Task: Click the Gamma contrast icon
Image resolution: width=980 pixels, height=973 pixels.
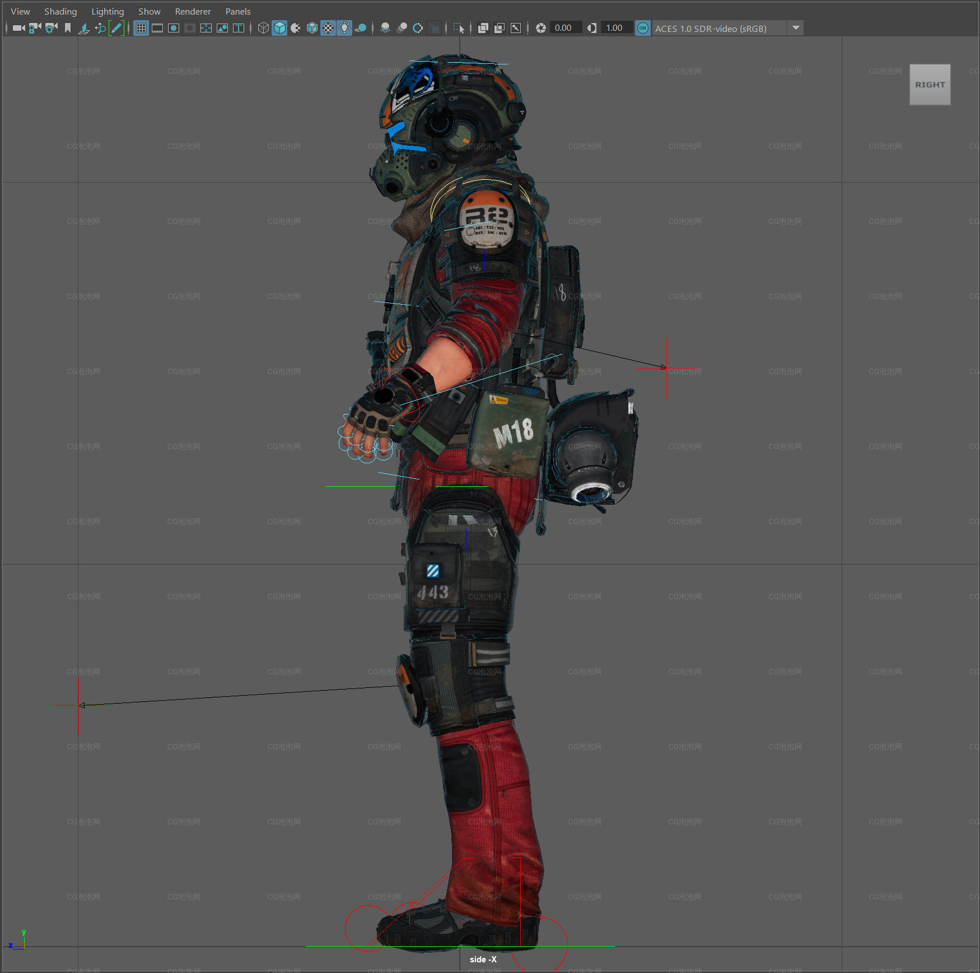Action: [592, 28]
